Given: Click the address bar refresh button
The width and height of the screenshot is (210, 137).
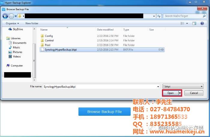Looking at the screenshot, I should click(x=159, y=16).
